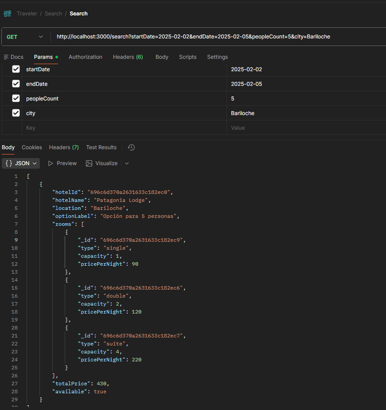Go to Traveler in the breadcrumb

(27, 13)
